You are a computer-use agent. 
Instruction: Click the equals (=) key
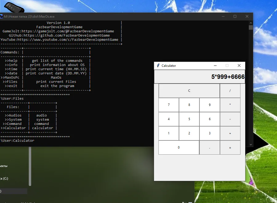[230, 148]
